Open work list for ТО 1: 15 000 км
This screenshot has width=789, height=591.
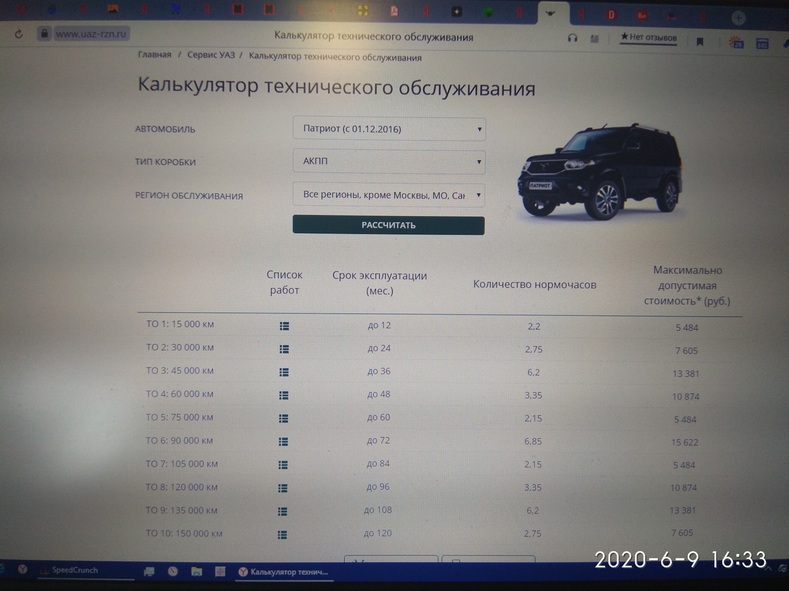[284, 326]
